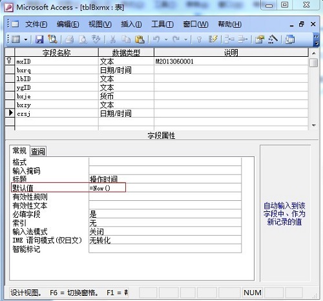Viewport: 323px width, 301px height.
Task: Click the File Search toolbar icon
Action: [x=52, y=39]
